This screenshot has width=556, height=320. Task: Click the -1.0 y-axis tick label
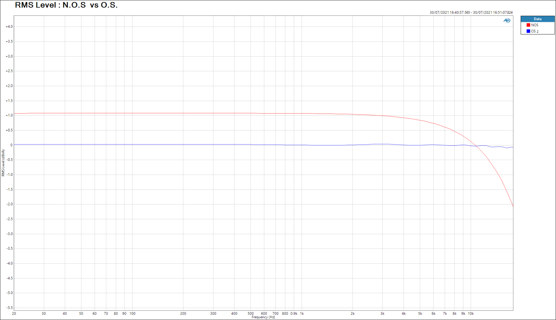point(10,175)
